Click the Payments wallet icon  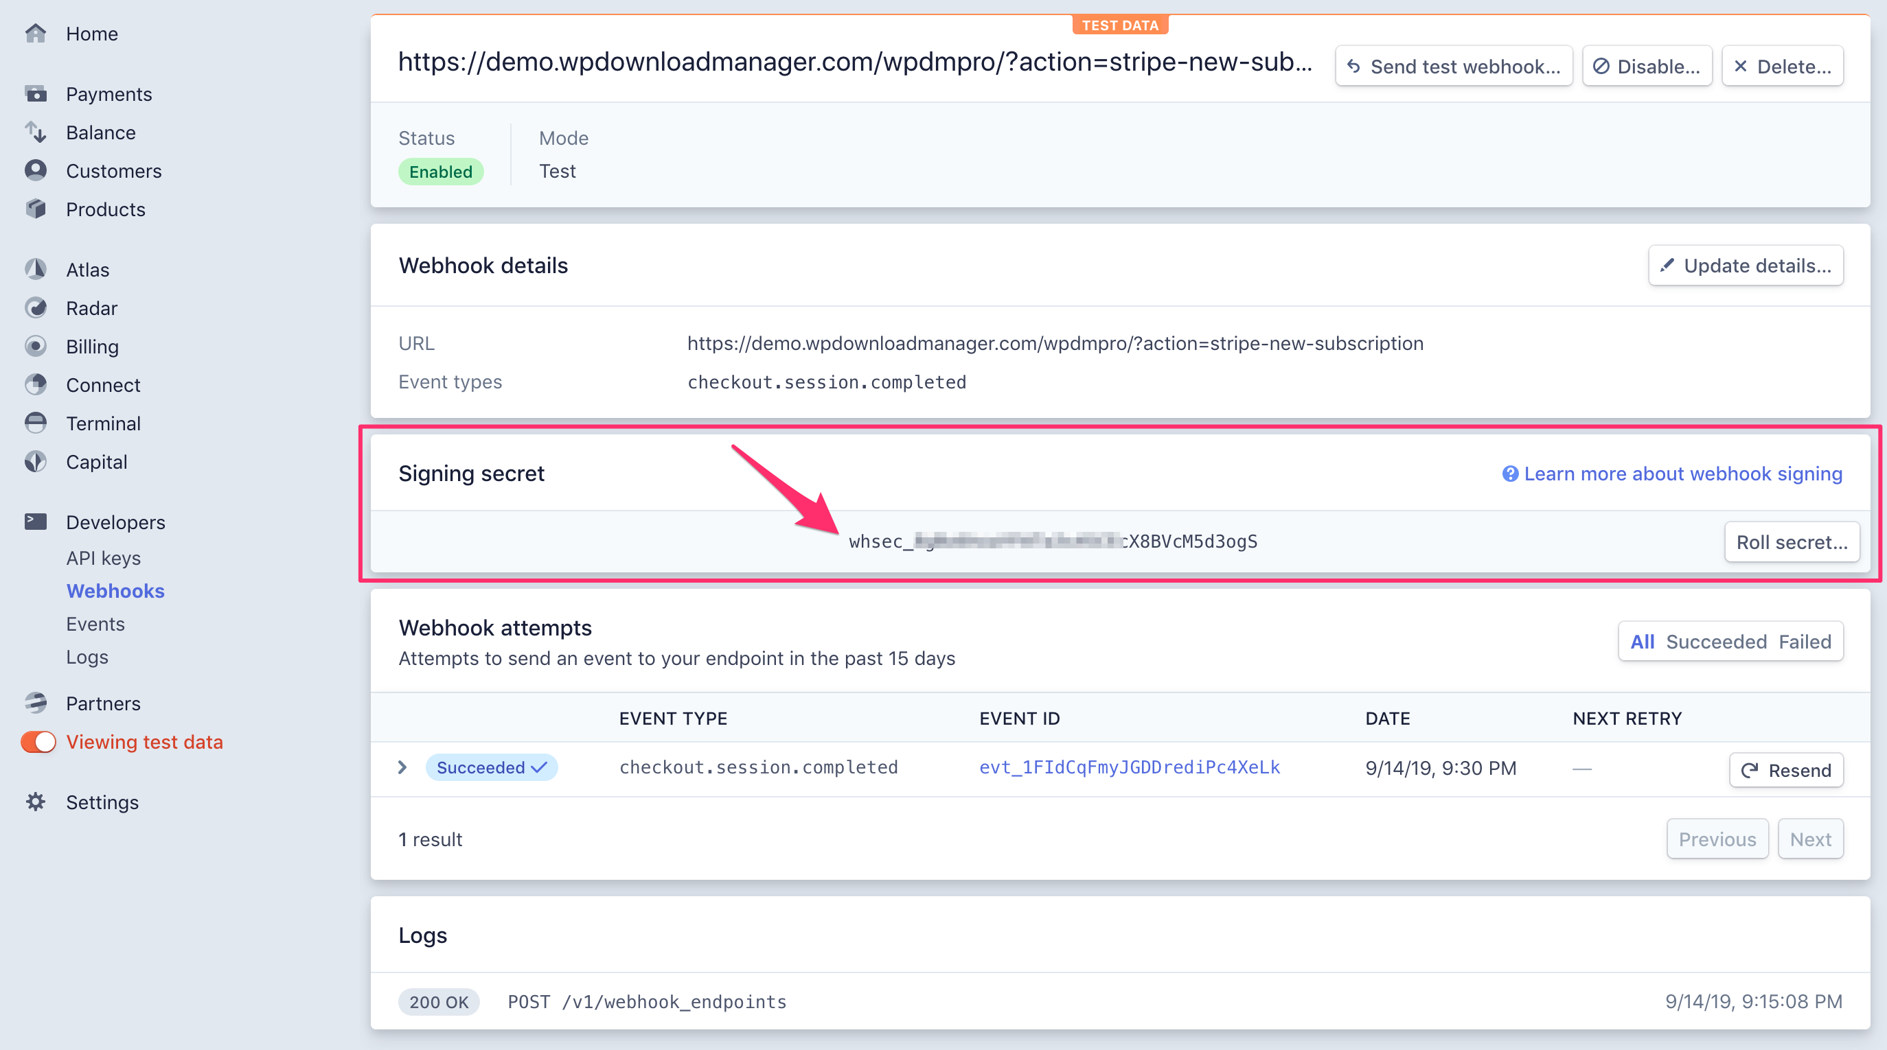pos(35,94)
